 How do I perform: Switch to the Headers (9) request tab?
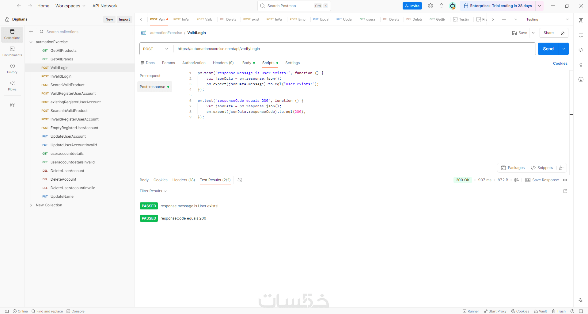223,63
